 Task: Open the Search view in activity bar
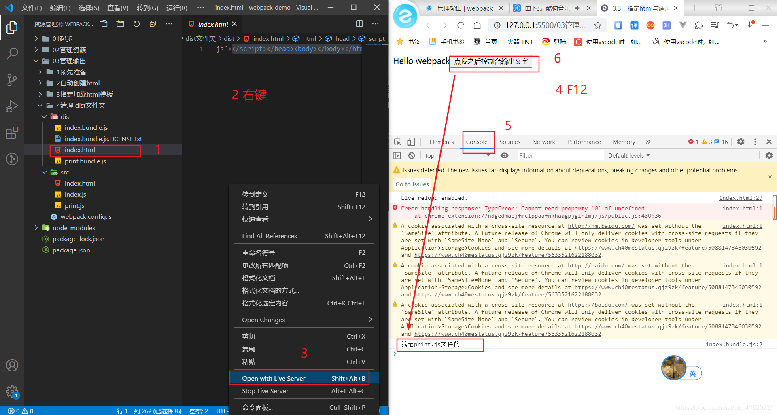tap(12, 53)
